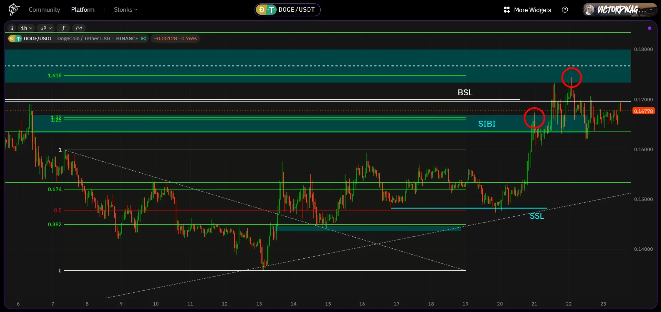Select the 0.382 Fibonacci level label
Viewport: 661px width, 312px height.
coord(55,224)
